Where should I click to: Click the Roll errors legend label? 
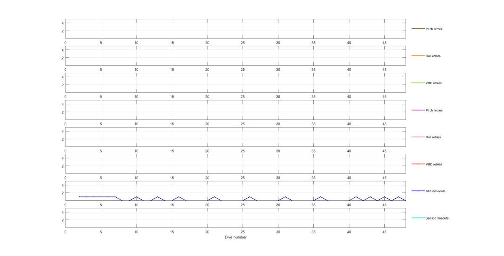coord(433,56)
